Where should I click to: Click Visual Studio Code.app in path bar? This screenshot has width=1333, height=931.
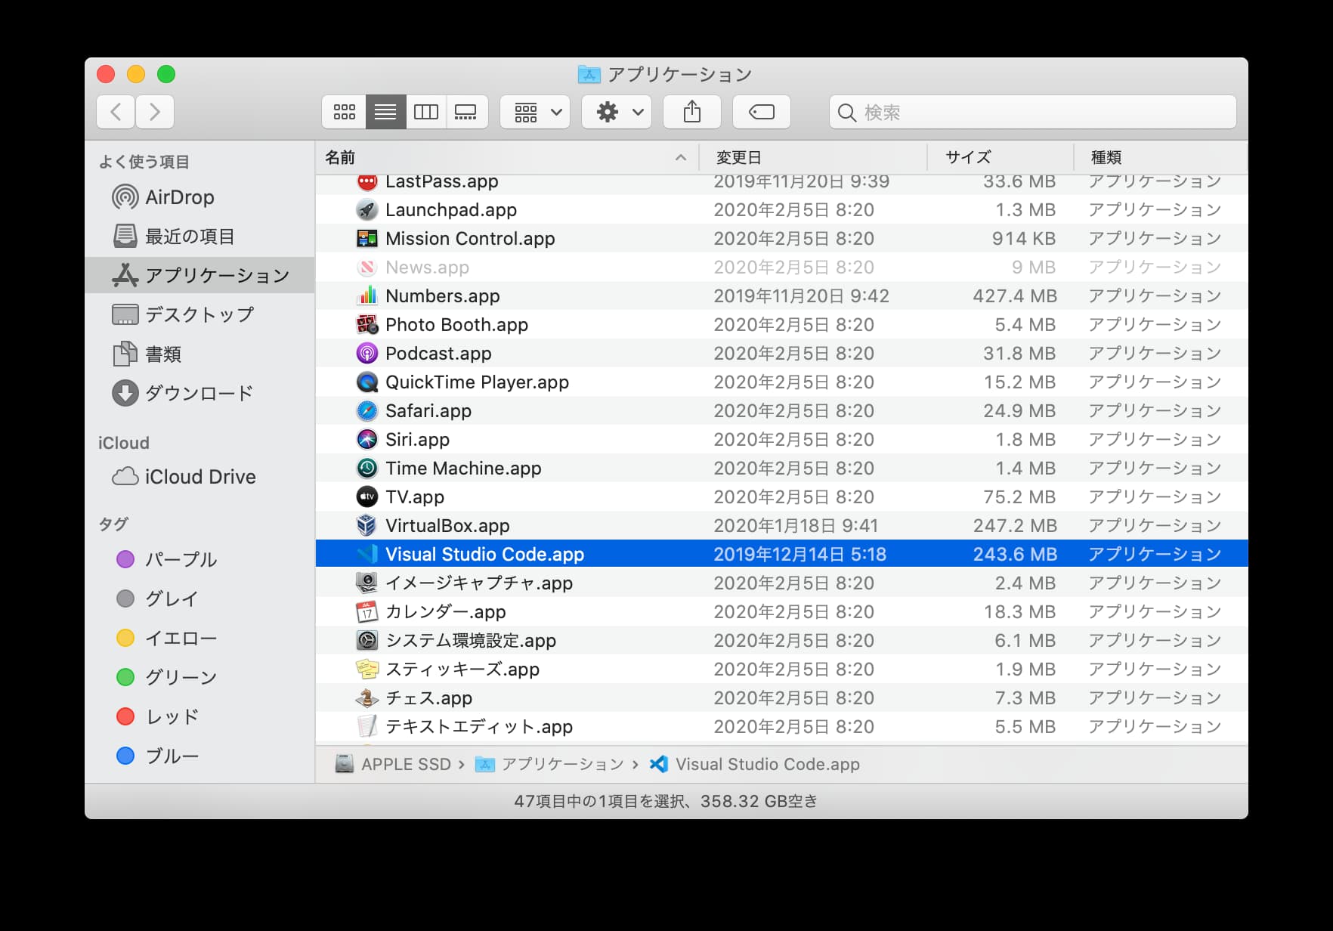754,765
